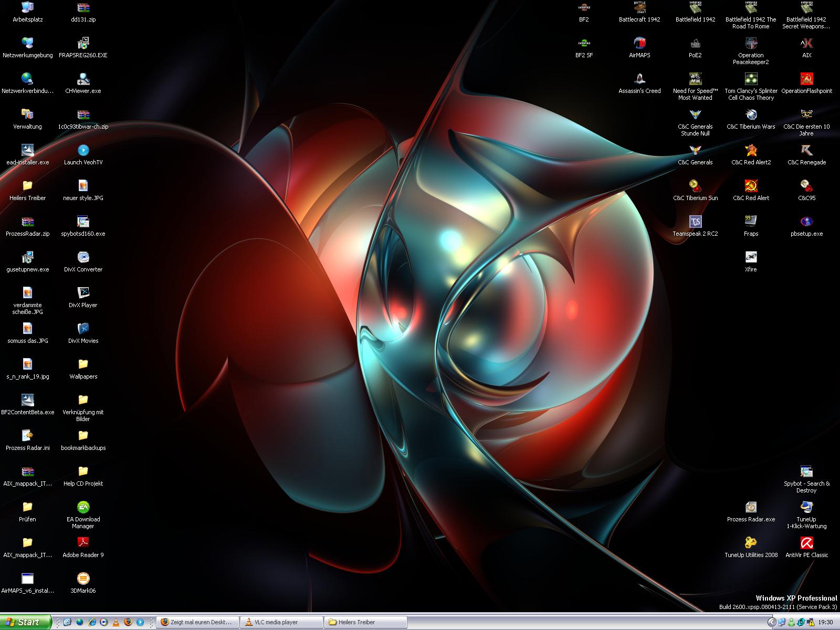Click the TuneUp Utilities 2008 icon
Viewport: 840px width, 630px height.
pos(751,543)
